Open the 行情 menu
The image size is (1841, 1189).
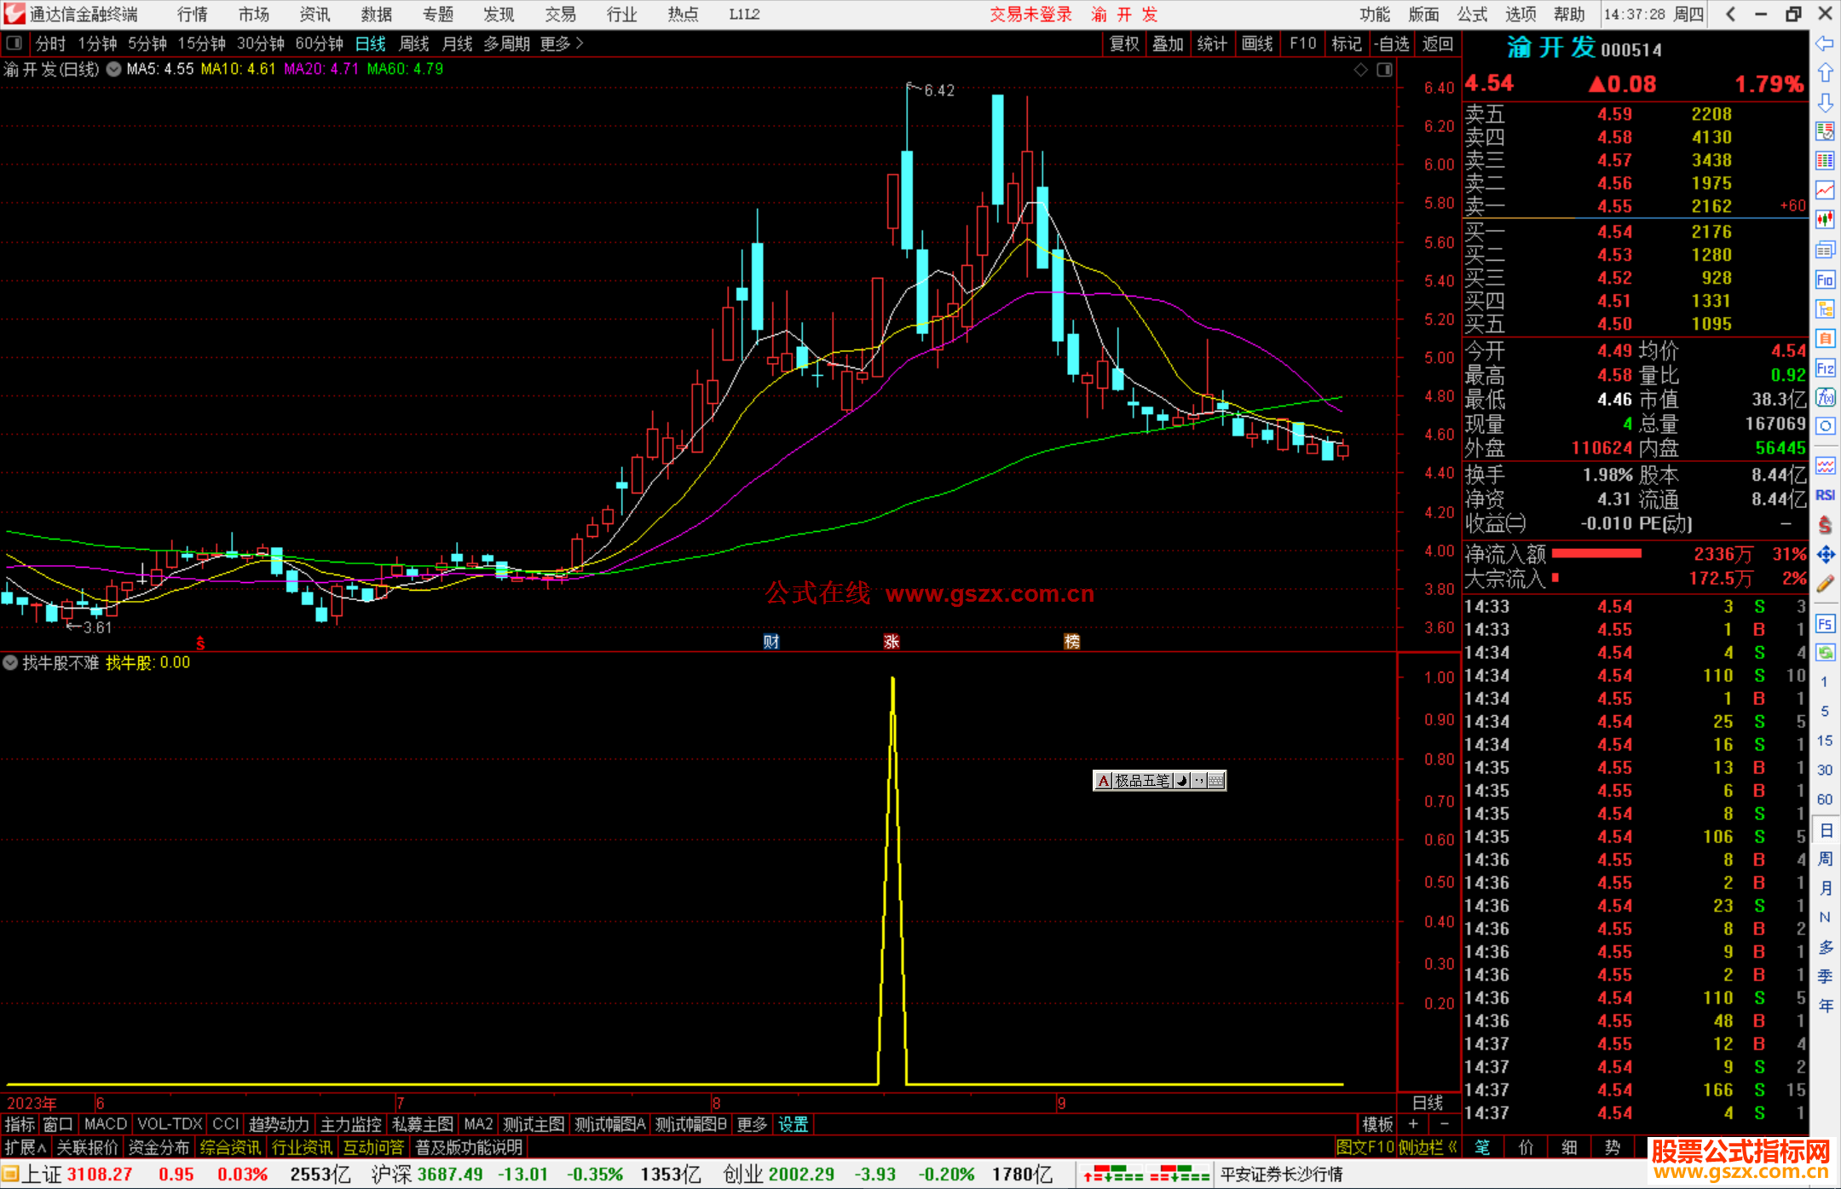coord(192,14)
